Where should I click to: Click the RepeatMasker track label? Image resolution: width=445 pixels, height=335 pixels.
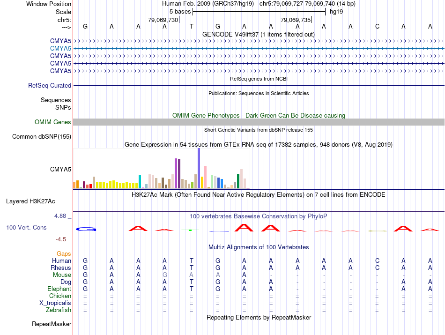[52, 324]
